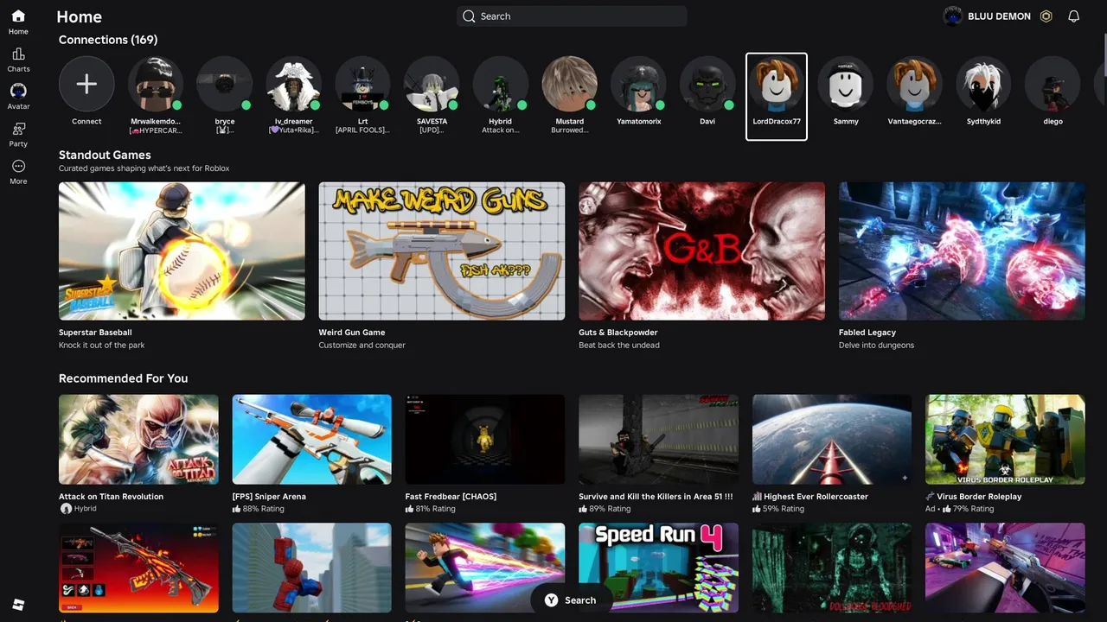Click the Connect plus button

(x=86, y=84)
